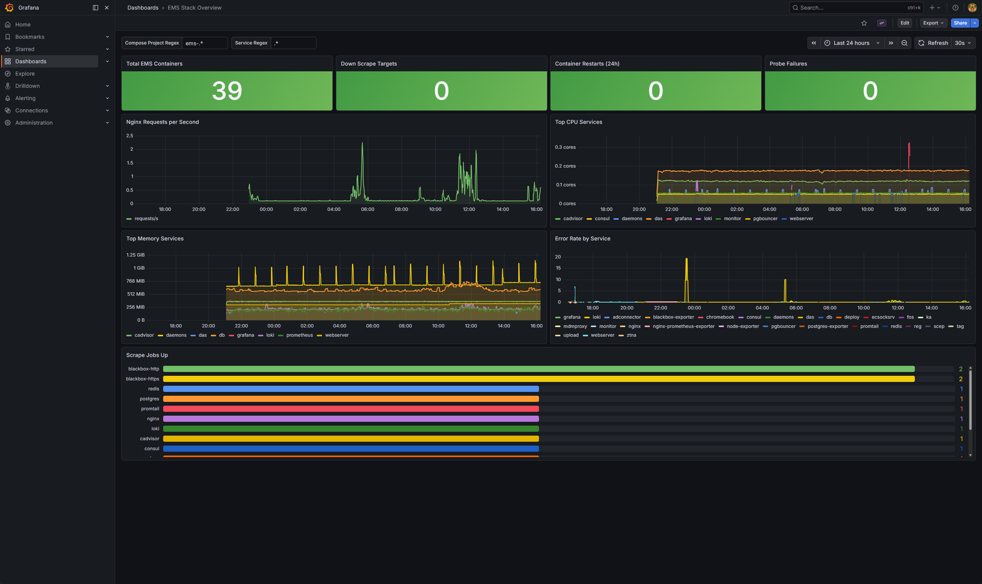Shift time range backward with left arrows
The height and width of the screenshot is (584, 982).
coord(814,43)
